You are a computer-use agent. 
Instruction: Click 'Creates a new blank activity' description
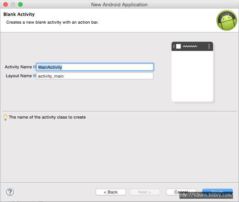click(52, 22)
